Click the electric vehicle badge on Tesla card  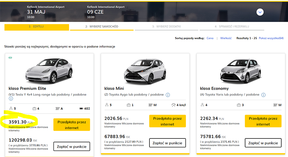pyautogui.click(x=10, y=58)
